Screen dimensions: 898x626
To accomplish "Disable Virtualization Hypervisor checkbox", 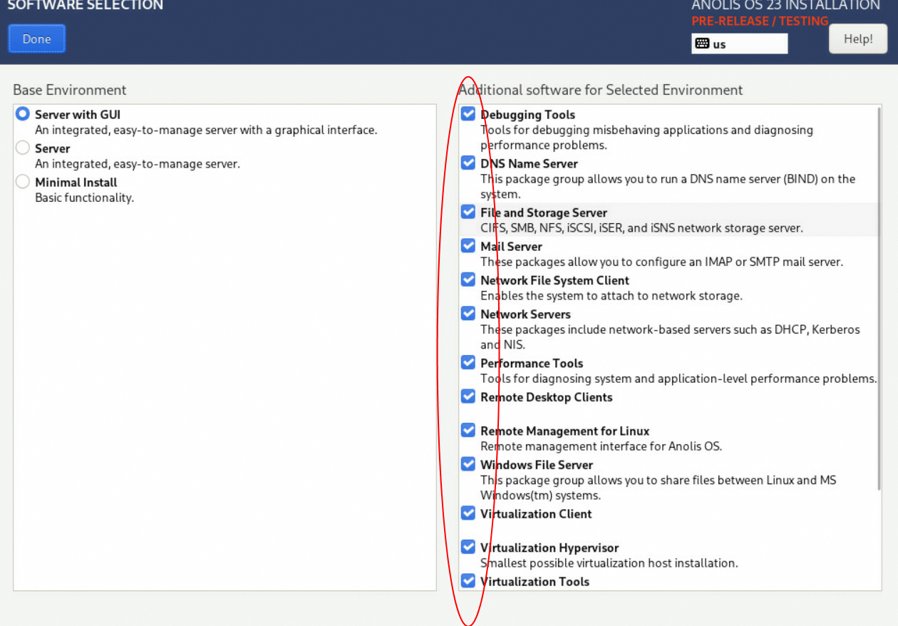I will pos(468,548).
